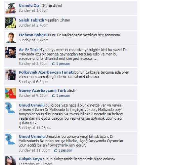Click the Mehran Baharli name link

(33, 35)
